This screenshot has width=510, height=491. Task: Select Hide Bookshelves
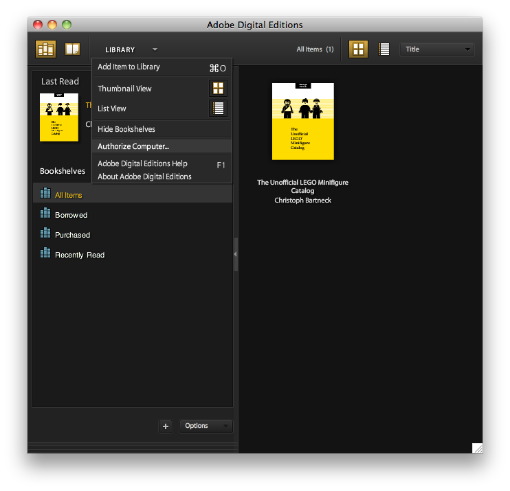tap(162, 129)
